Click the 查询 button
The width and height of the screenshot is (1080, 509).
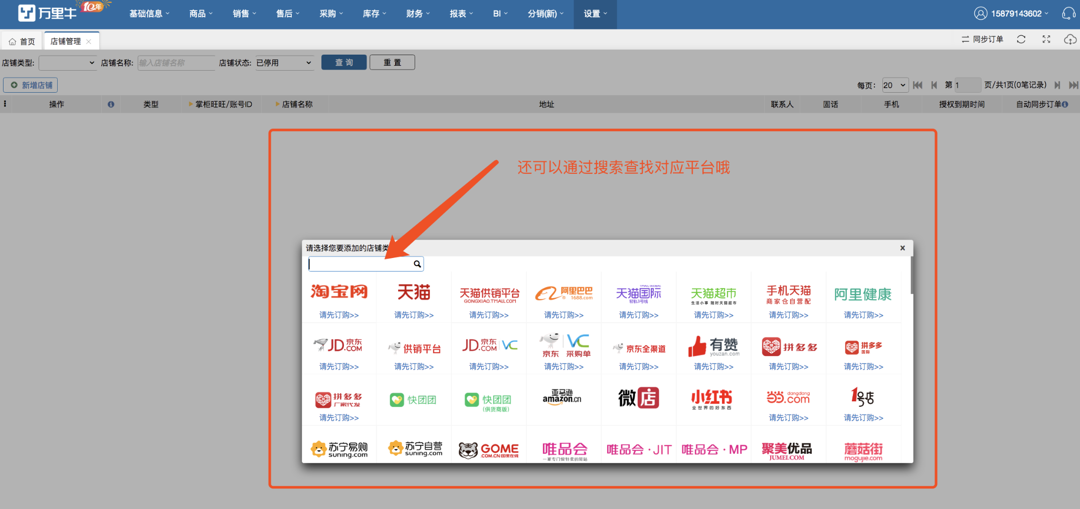point(344,63)
